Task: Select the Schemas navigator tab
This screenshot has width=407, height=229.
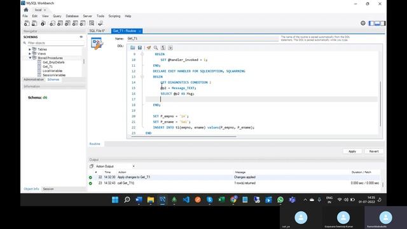Action: (53, 80)
